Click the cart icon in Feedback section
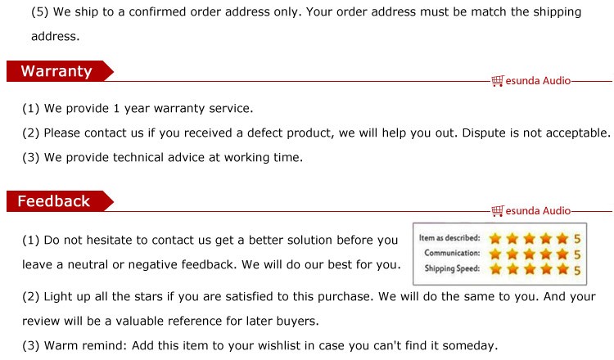Screen dimensions: 614x360 (x=497, y=212)
